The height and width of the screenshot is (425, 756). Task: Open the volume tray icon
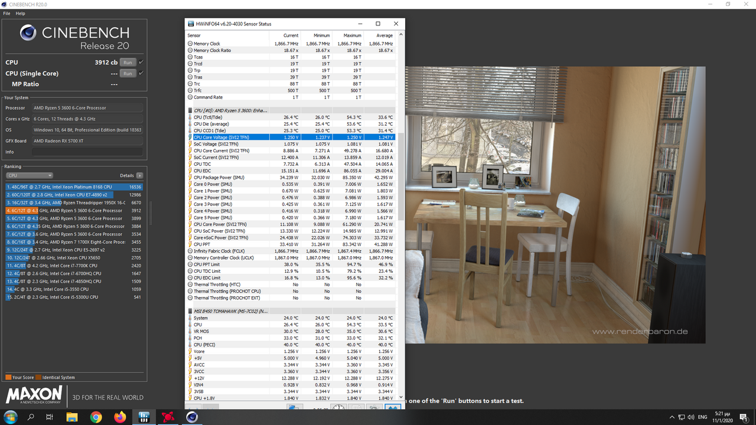click(x=692, y=417)
